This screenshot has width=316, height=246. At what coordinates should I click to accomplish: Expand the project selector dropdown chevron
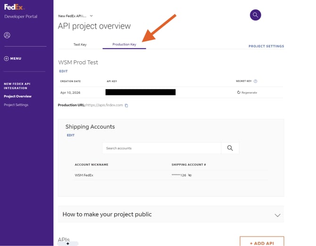91,16
